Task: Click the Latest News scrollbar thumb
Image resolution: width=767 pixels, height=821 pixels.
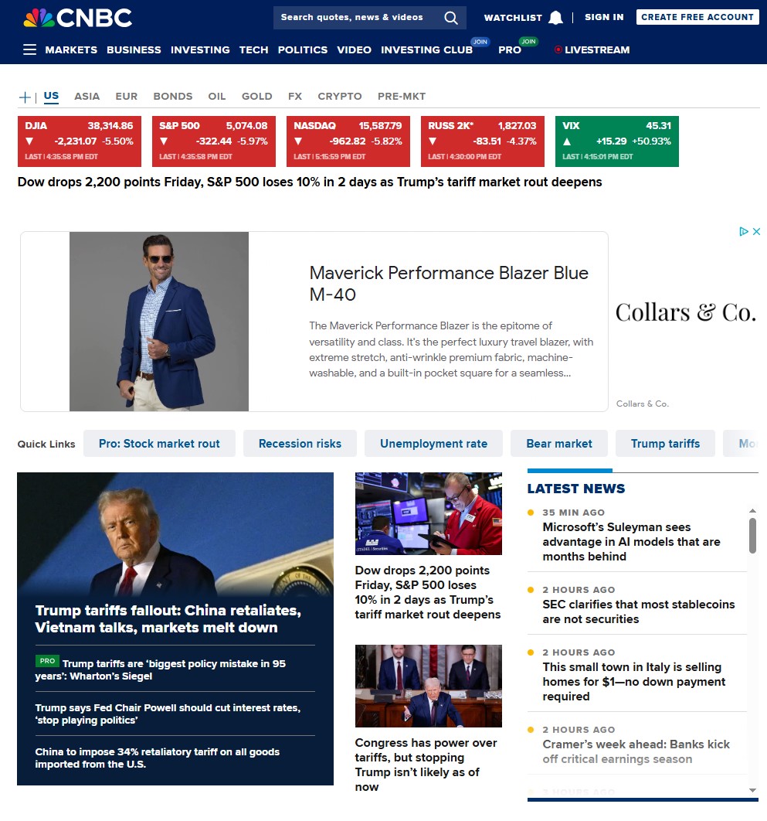Action: coord(752,536)
